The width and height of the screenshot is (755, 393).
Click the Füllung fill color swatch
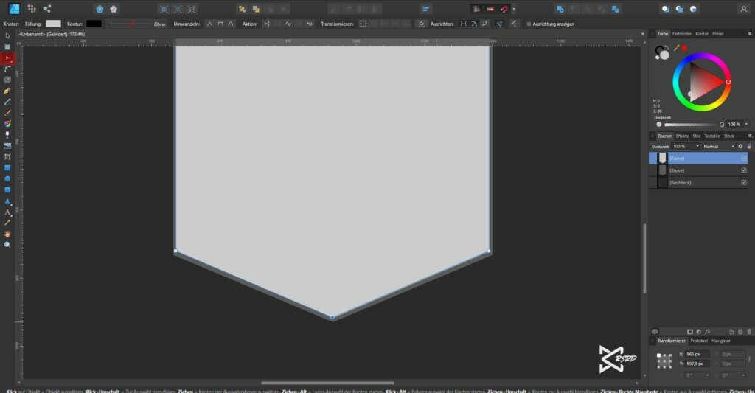coord(53,24)
